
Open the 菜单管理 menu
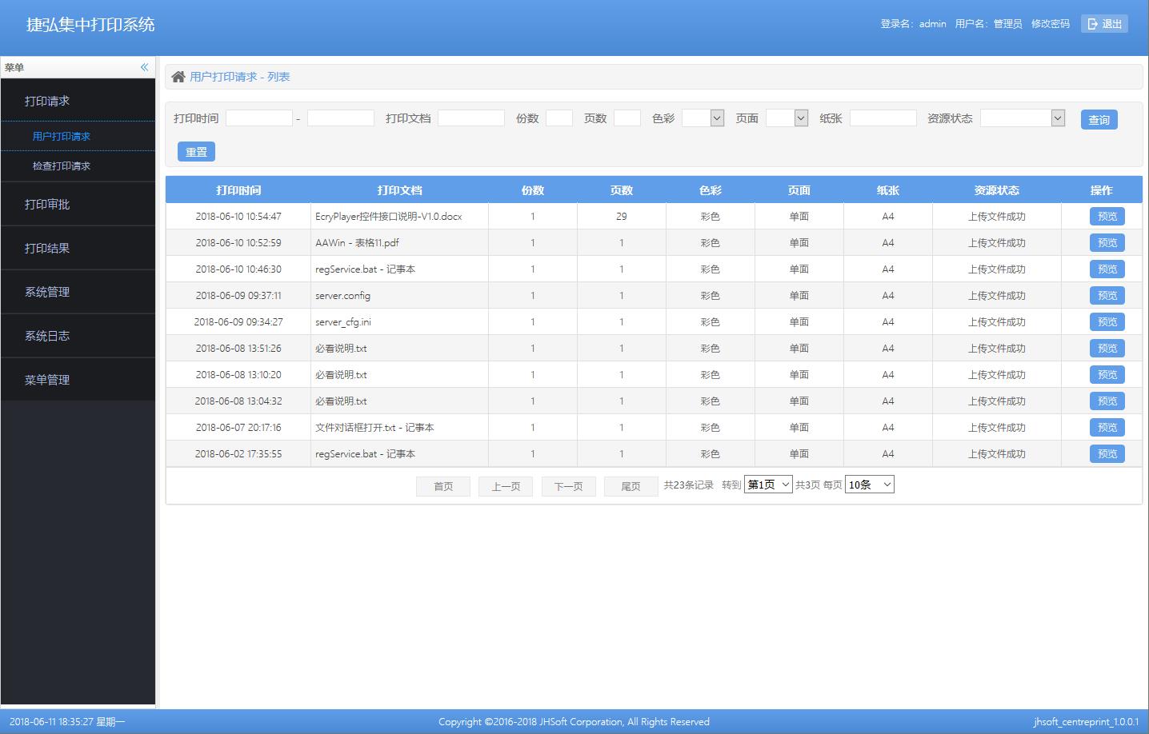tap(78, 380)
